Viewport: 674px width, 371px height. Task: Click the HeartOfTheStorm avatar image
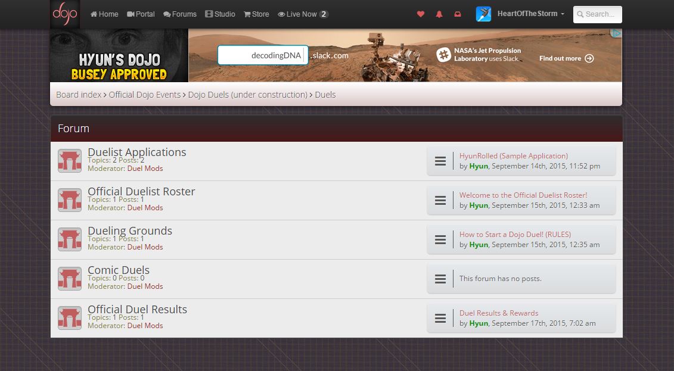(x=483, y=14)
